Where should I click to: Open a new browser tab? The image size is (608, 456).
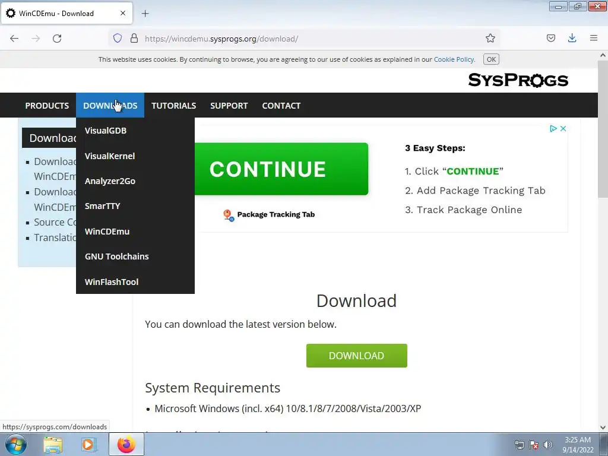pyautogui.click(x=145, y=14)
